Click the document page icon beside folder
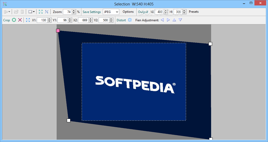 coord(22,12)
